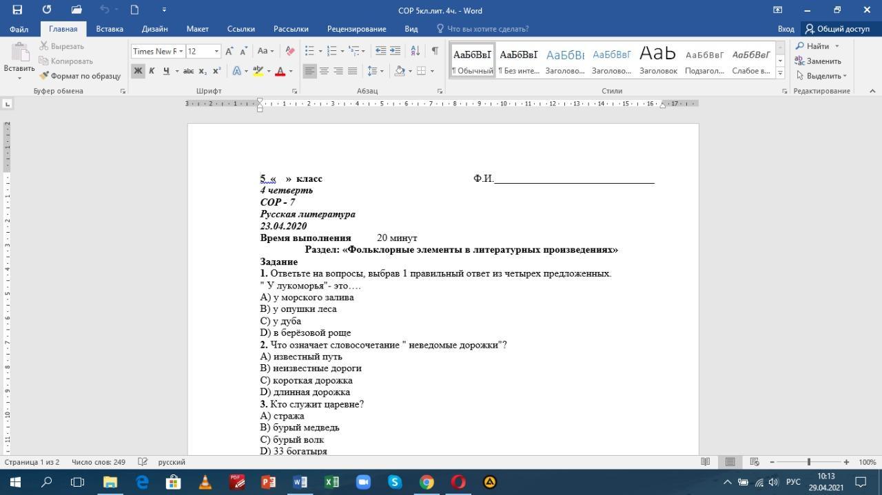Apply superscript formatting
Screen dimensions: 882x495
[216, 71]
